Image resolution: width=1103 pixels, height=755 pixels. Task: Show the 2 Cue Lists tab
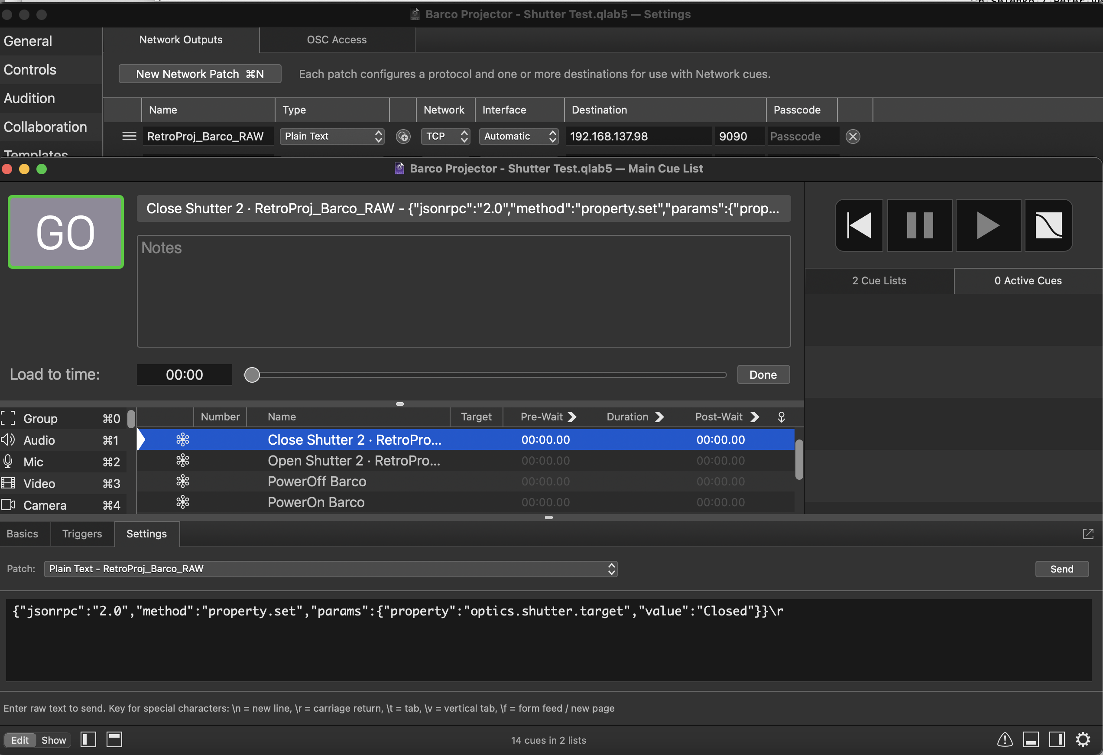pyautogui.click(x=879, y=280)
